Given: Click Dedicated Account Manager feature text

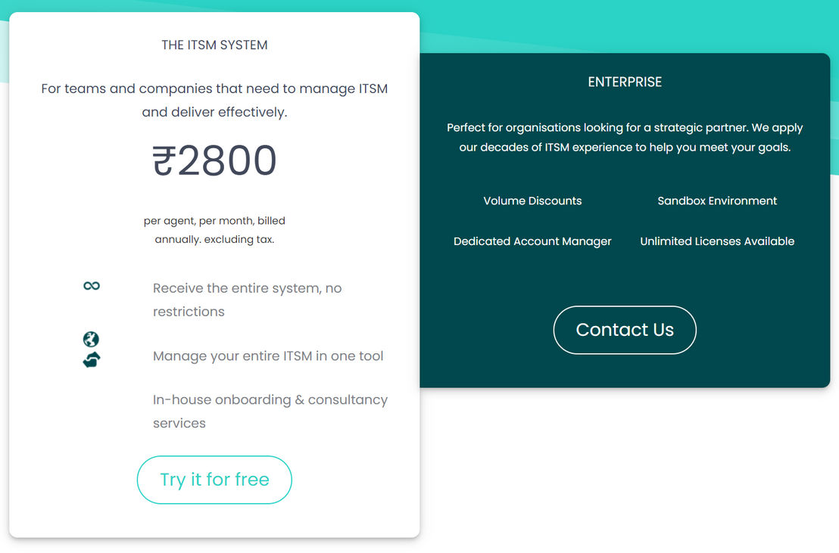Looking at the screenshot, I should point(532,241).
